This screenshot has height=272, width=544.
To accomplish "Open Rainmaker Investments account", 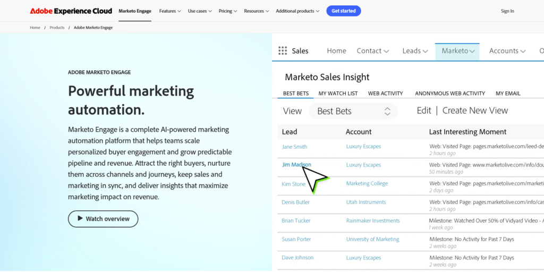I will click(x=373, y=220).
